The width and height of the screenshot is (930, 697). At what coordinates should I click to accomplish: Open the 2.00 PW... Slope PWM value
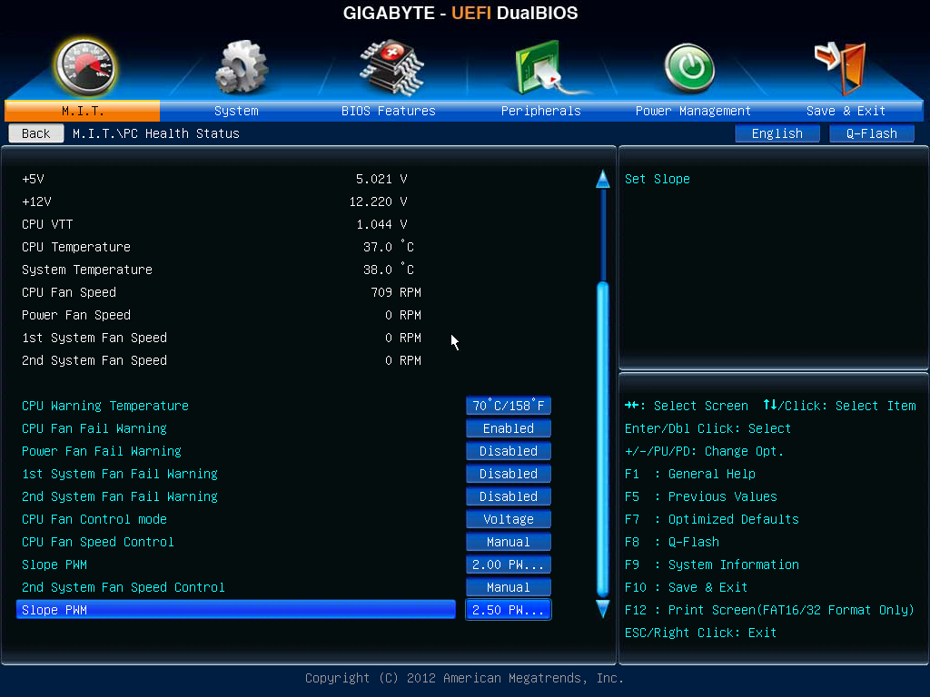click(x=509, y=564)
